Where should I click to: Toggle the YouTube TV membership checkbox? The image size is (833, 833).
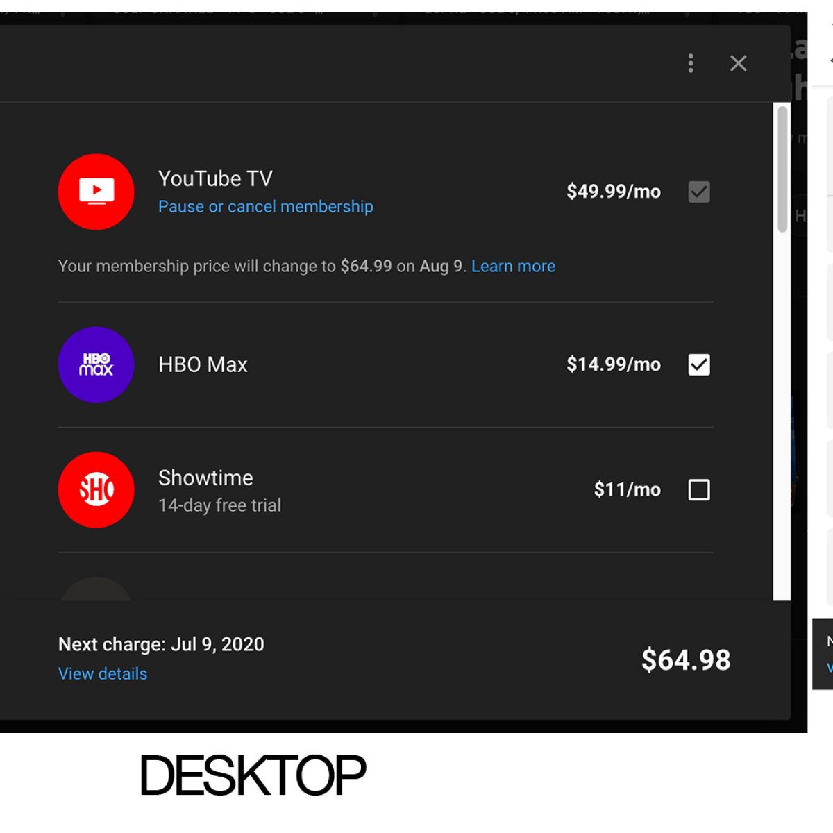tap(699, 192)
